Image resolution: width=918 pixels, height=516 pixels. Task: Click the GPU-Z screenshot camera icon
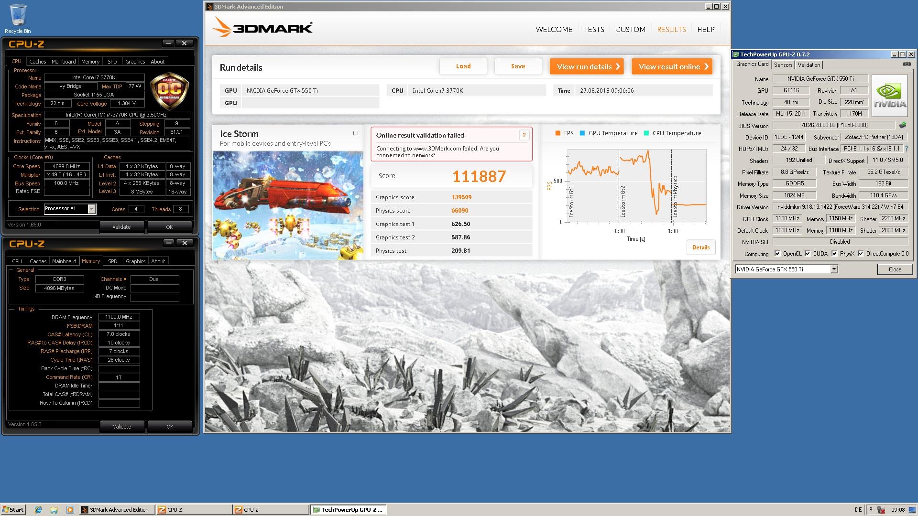[x=906, y=64]
